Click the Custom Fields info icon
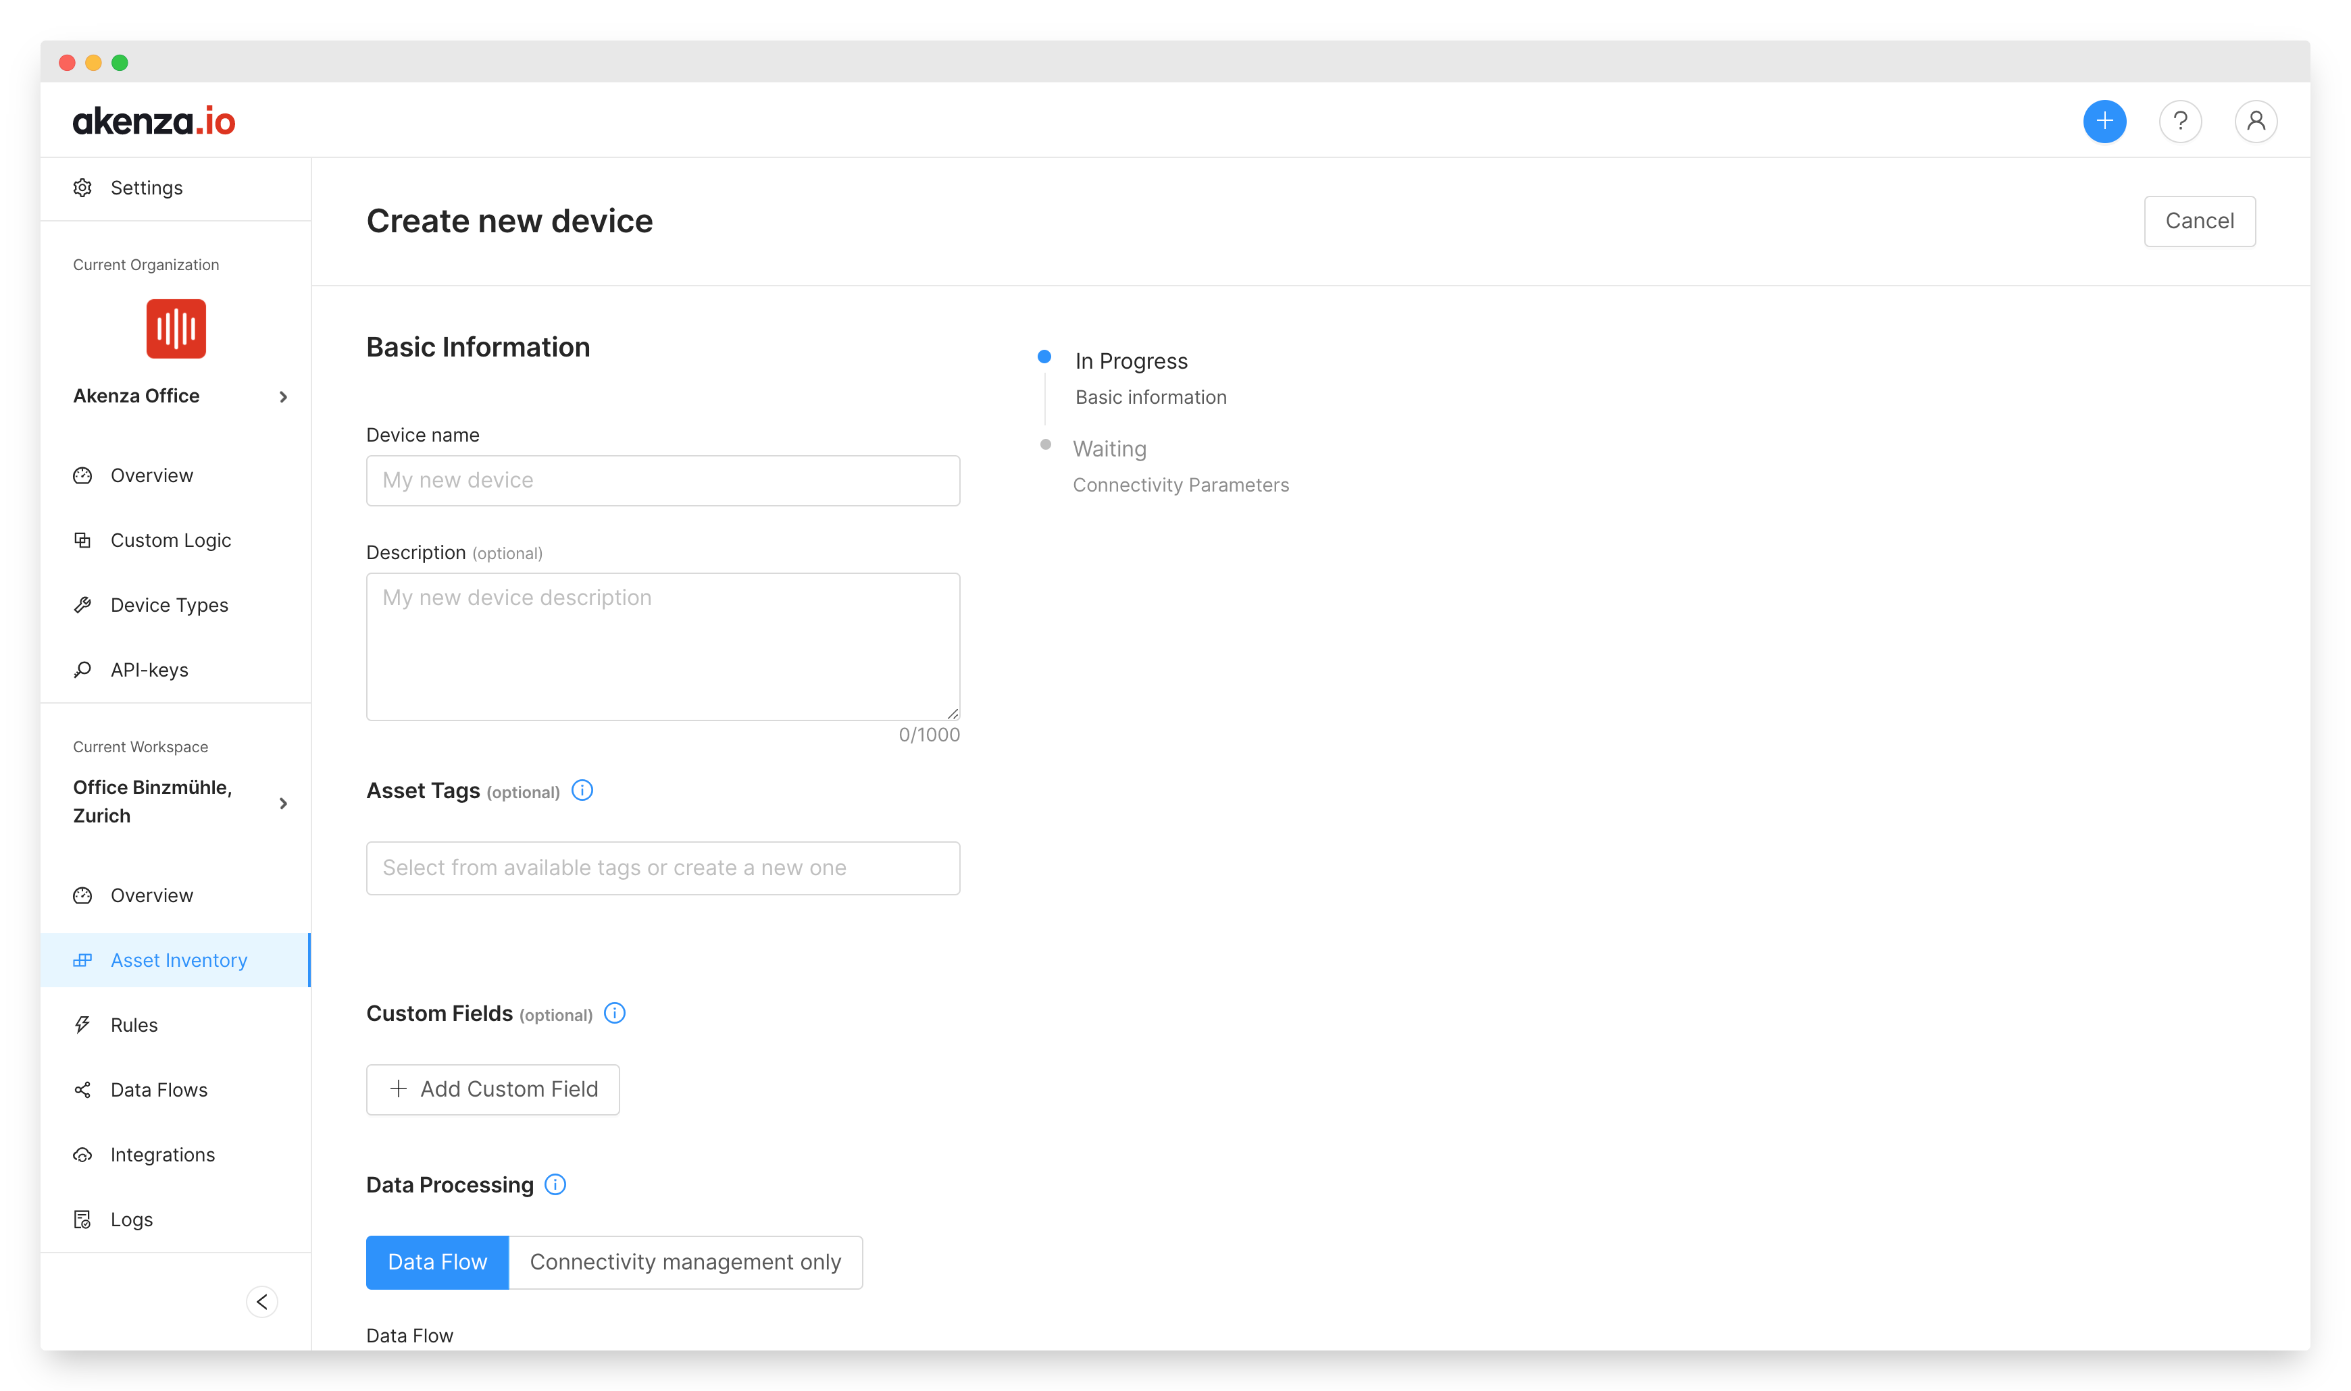The height and width of the screenshot is (1391, 2351). (x=614, y=1014)
